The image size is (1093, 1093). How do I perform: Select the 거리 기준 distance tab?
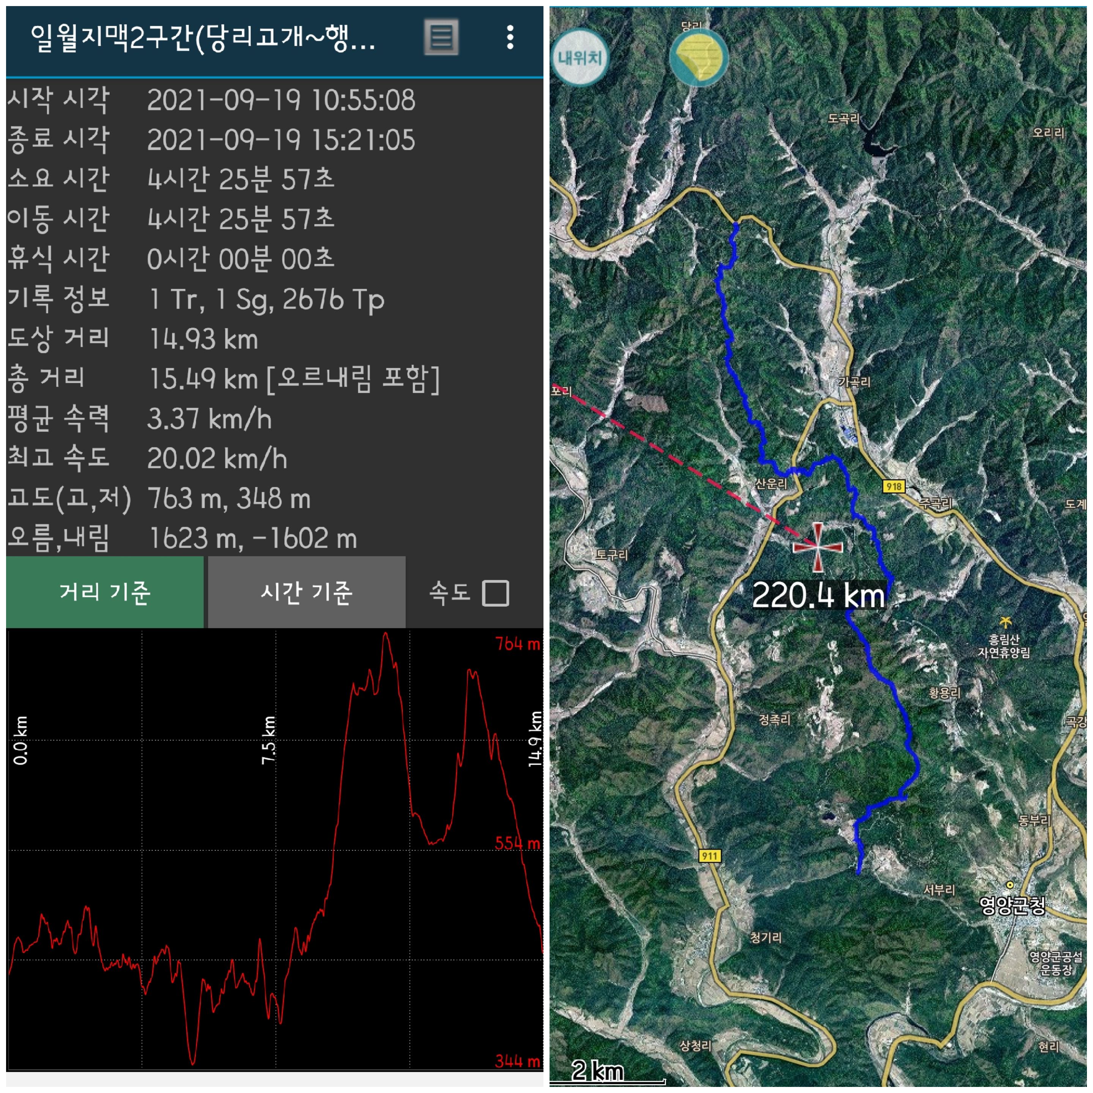point(105,592)
